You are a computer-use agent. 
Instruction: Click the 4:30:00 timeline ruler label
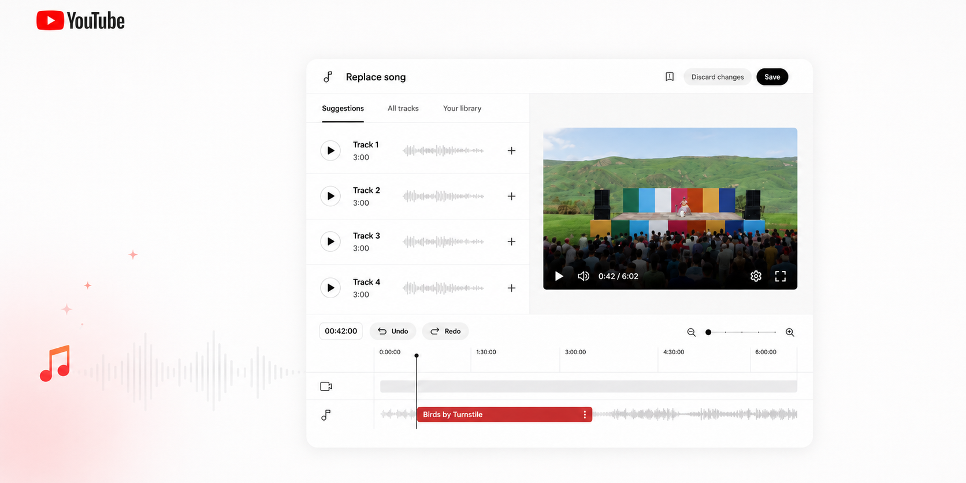click(x=674, y=352)
